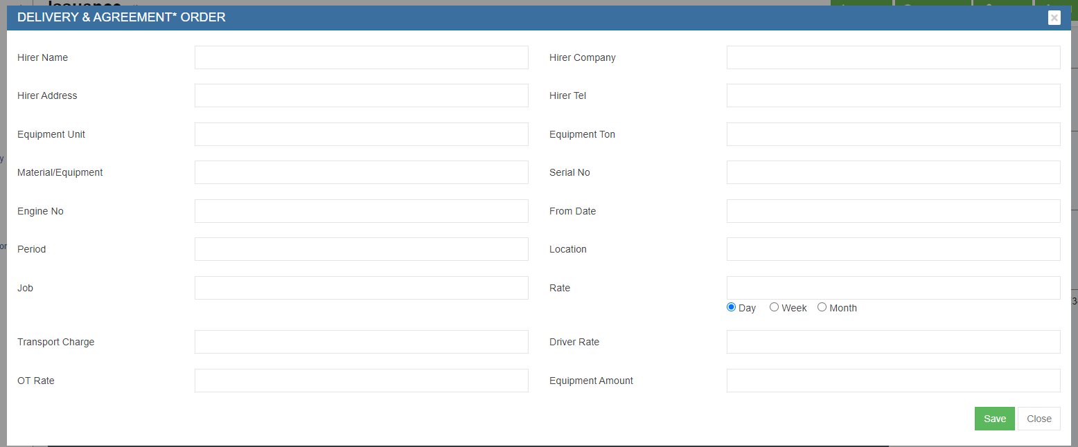Select the Hirer Address input box

(x=361, y=95)
